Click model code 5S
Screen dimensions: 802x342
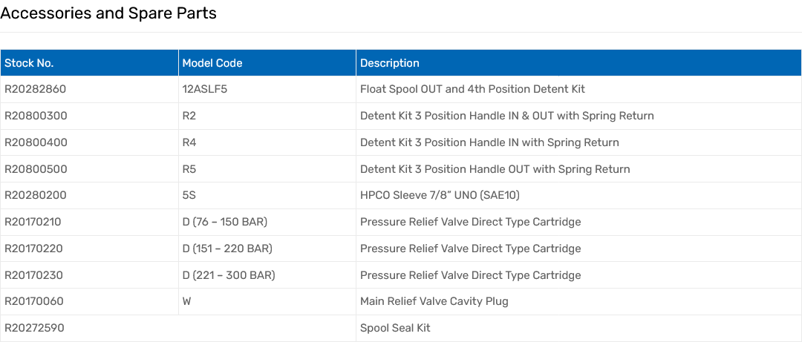pos(189,196)
